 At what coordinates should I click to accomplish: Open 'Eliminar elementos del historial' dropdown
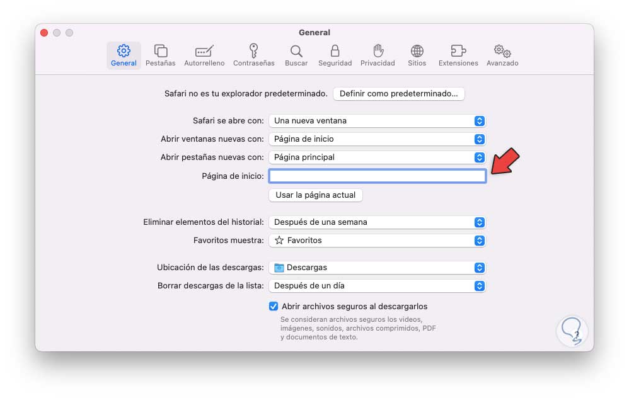(377, 222)
